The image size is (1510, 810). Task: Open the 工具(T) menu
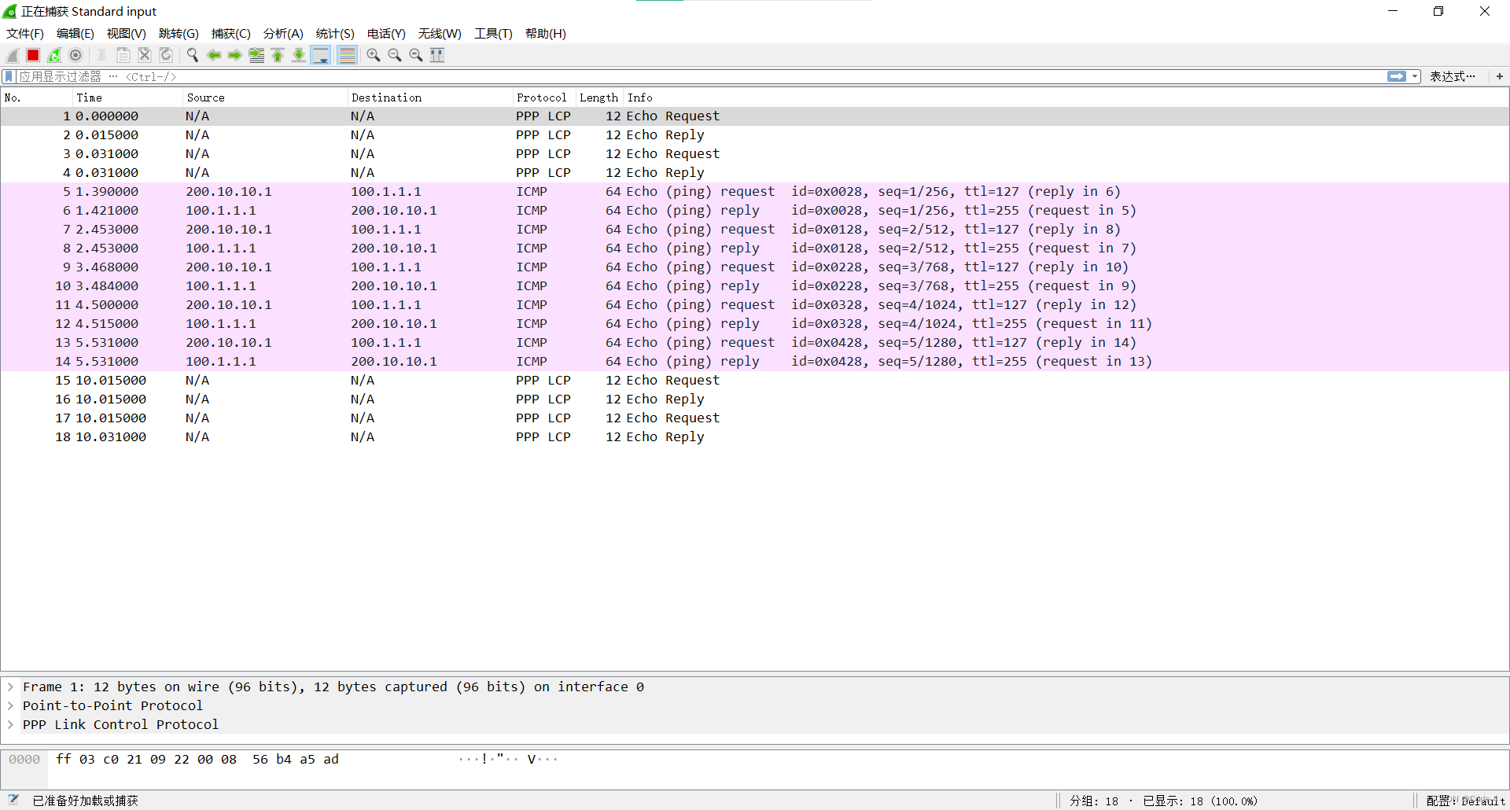[493, 34]
